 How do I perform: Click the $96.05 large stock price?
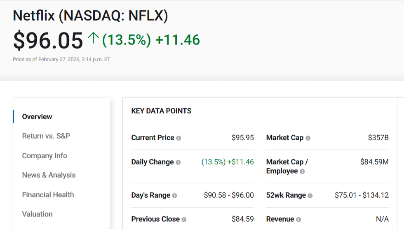48,40
